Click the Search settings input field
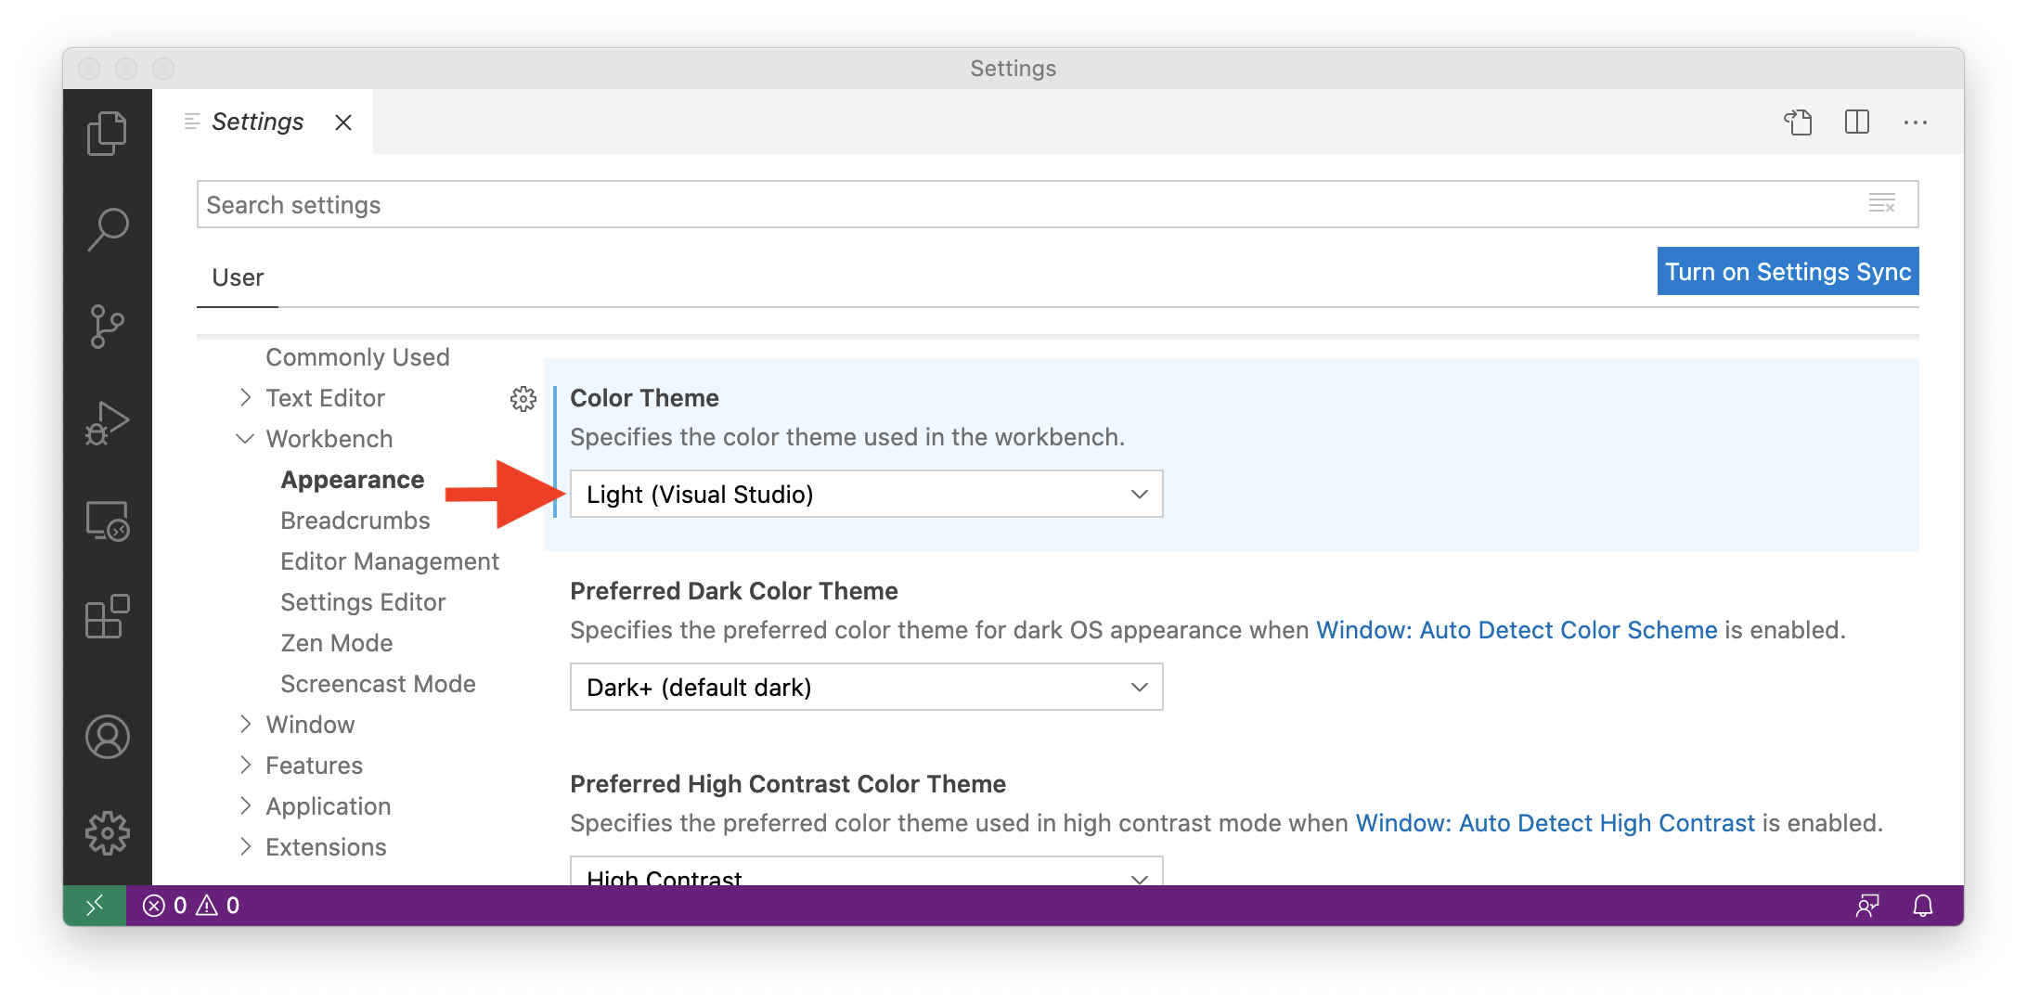 (x=1021, y=205)
